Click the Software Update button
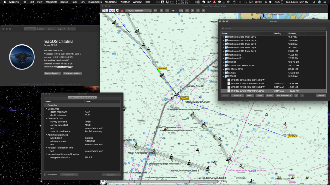Image resolution: width=330 pixels, height=185 pixels. pyautogui.click(x=73, y=73)
